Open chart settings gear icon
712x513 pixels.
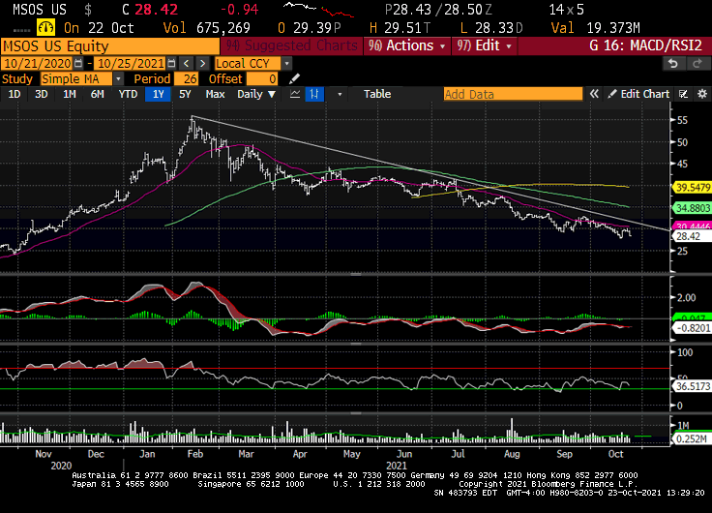pos(702,94)
